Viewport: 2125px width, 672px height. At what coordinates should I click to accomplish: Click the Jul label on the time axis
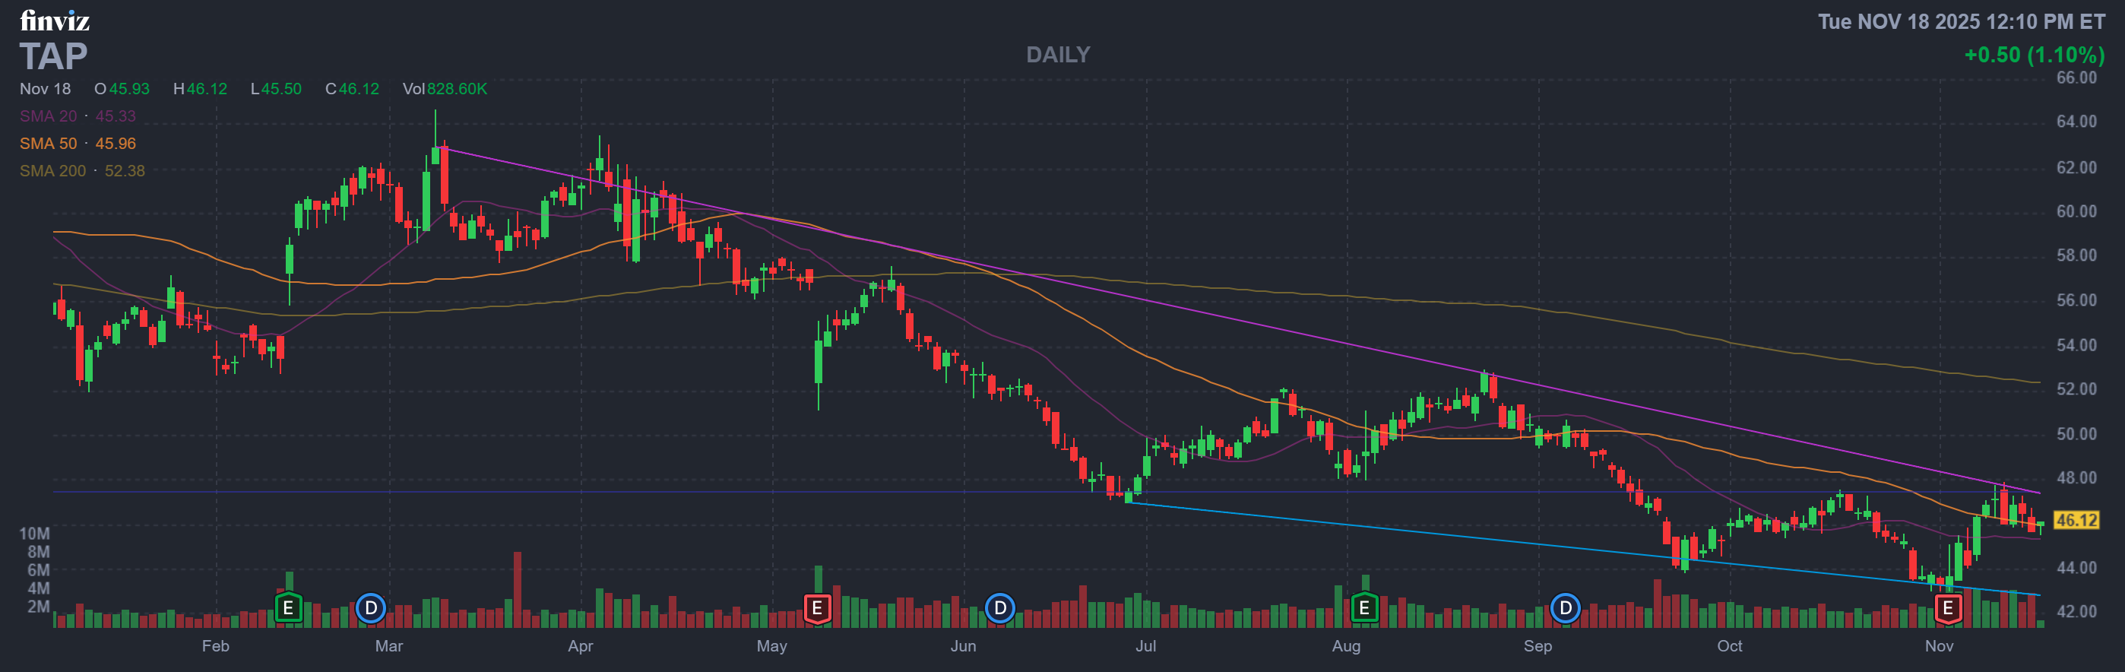coord(1145,645)
